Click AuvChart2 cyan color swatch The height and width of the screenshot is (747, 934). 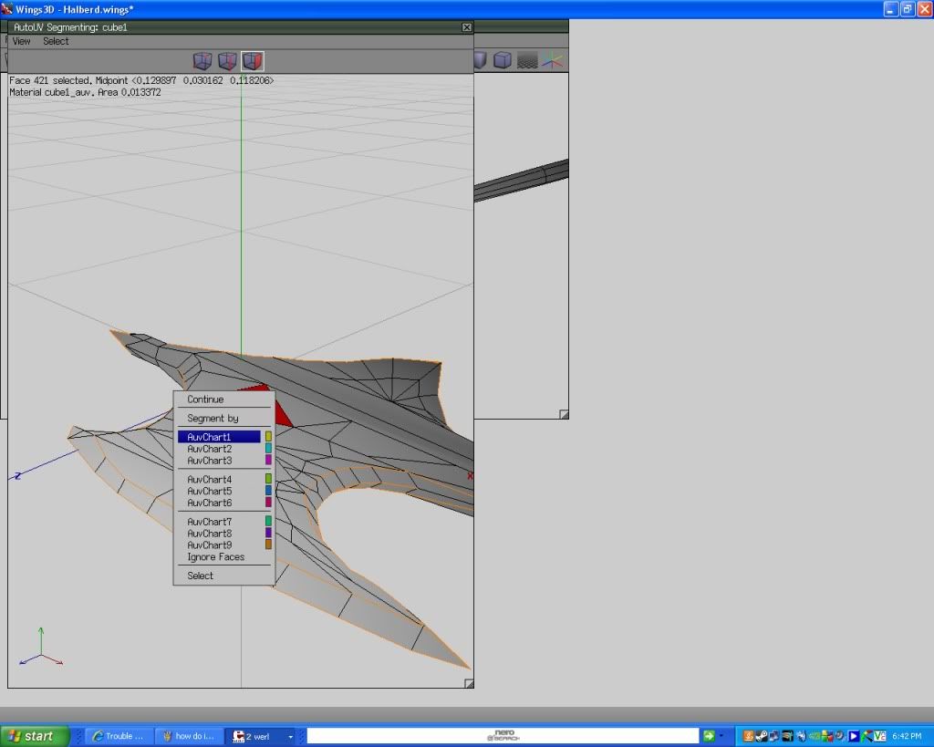click(268, 449)
